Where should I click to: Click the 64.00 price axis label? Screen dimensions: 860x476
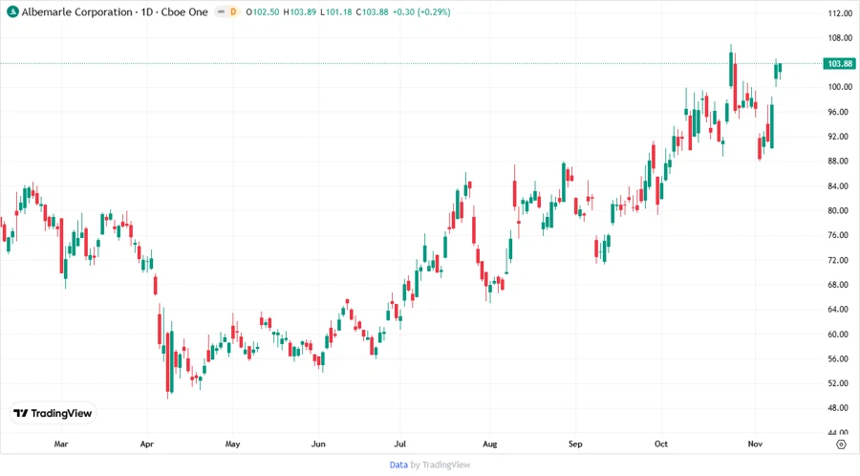coord(840,310)
